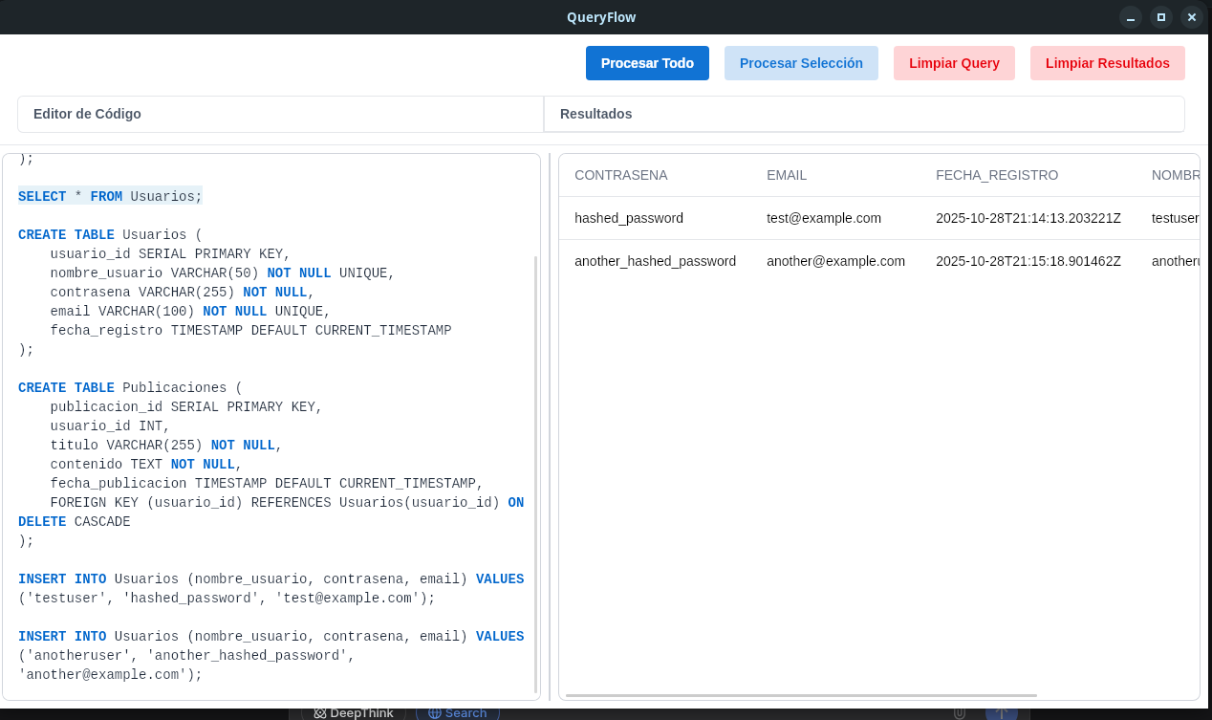This screenshot has width=1212, height=720.
Task: Click the results table horizontal scrollbar
Action: (801, 695)
